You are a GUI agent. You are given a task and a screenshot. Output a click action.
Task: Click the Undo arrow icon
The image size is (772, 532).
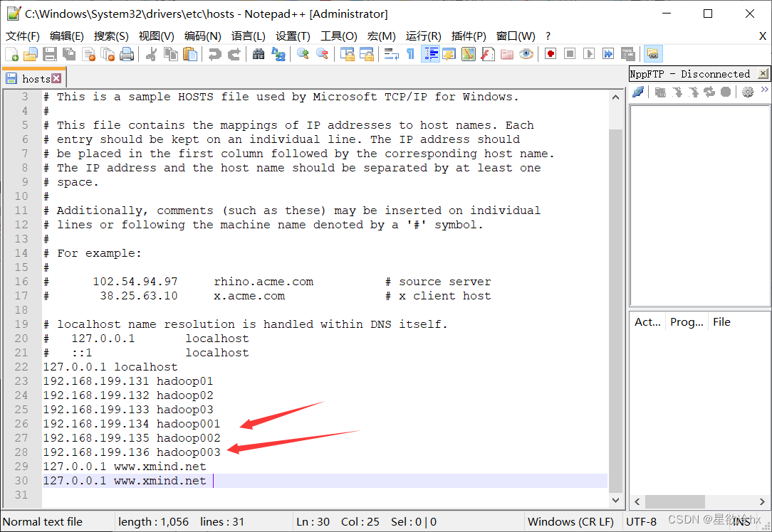pyautogui.click(x=214, y=54)
